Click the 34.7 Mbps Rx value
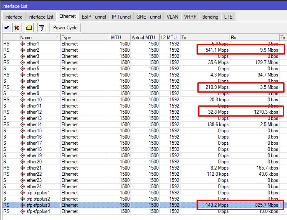 click(x=268, y=75)
